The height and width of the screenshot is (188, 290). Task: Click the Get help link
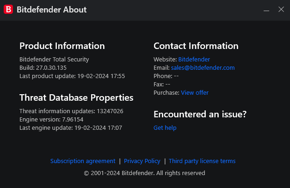(x=165, y=127)
